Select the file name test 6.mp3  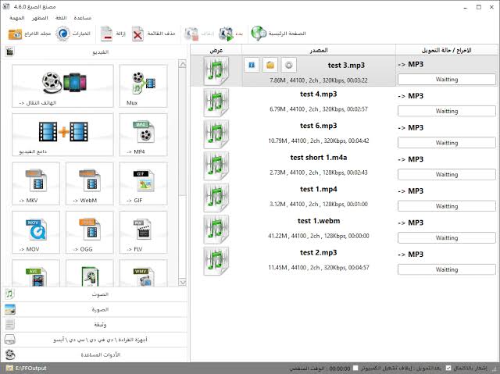coord(319,126)
